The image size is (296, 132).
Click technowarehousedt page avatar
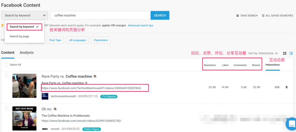pyautogui.click(x=45, y=96)
